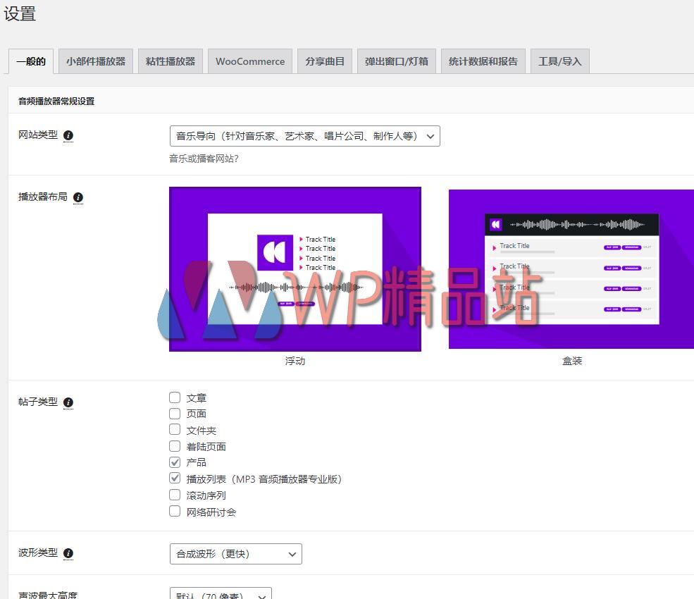
Task: Select the 浮动 player layout preview
Action: click(295, 268)
